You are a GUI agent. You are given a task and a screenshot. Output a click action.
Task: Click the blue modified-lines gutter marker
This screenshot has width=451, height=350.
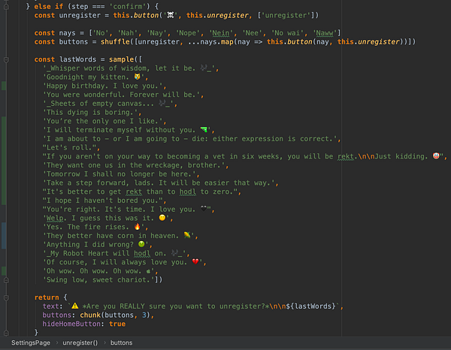(4, 235)
